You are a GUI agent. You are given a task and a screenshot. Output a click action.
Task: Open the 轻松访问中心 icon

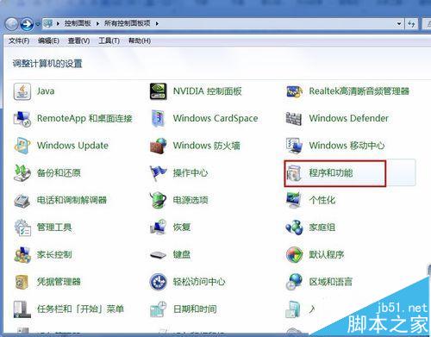(158, 282)
